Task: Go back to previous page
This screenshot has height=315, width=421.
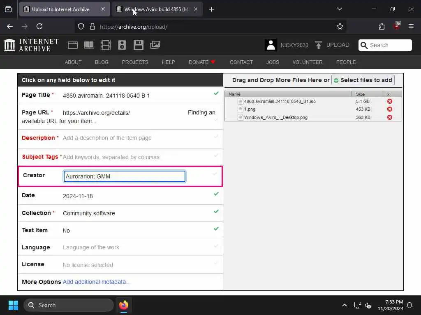Action: [10, 27]
